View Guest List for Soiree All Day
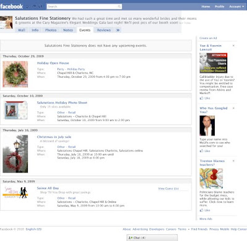This screenshot has height=241, width=247. (x=169, y=188)
